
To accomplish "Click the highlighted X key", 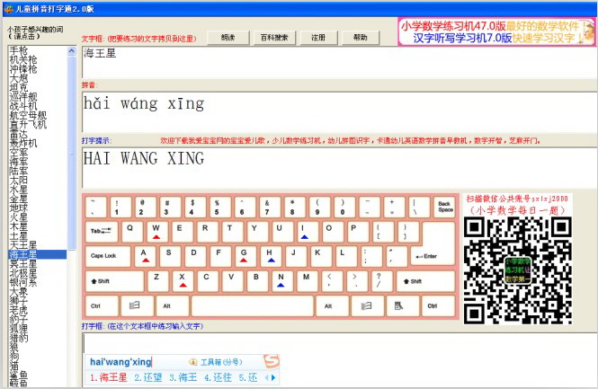I will tap(183, 281).
